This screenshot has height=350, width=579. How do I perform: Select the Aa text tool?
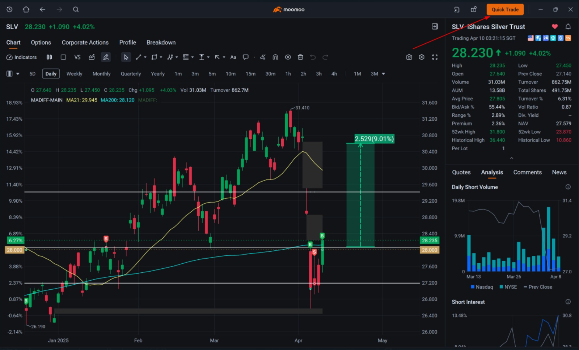233,57
